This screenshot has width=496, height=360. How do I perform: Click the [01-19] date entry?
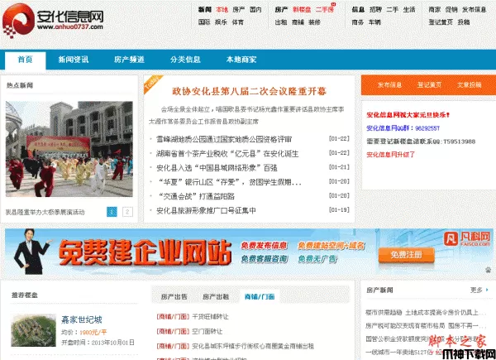pos(339,209)
